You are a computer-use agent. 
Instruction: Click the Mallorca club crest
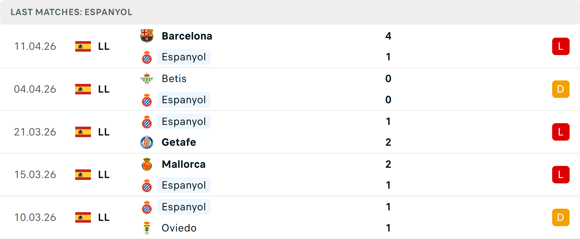147,164
